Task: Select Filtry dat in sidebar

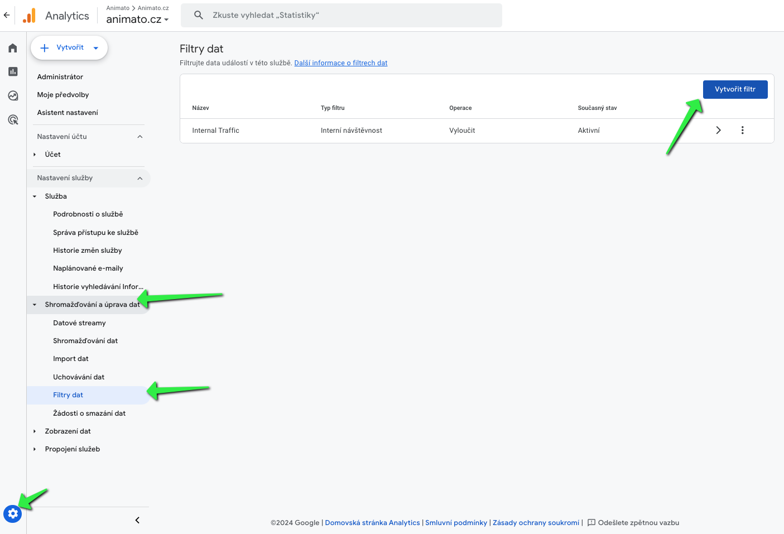Action: coord(68,395)
